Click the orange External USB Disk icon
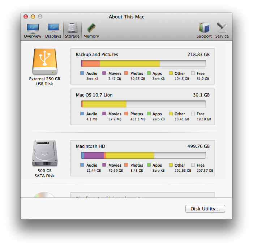253x248 pixels. point(45,61)
